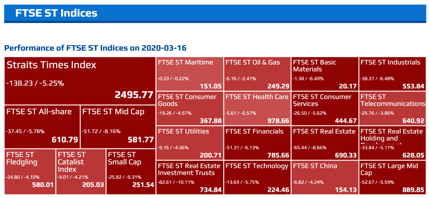Screen dimensions: 429x198
Task: Click the FTSE ST Maritime tile
Action: click(189, 74)
